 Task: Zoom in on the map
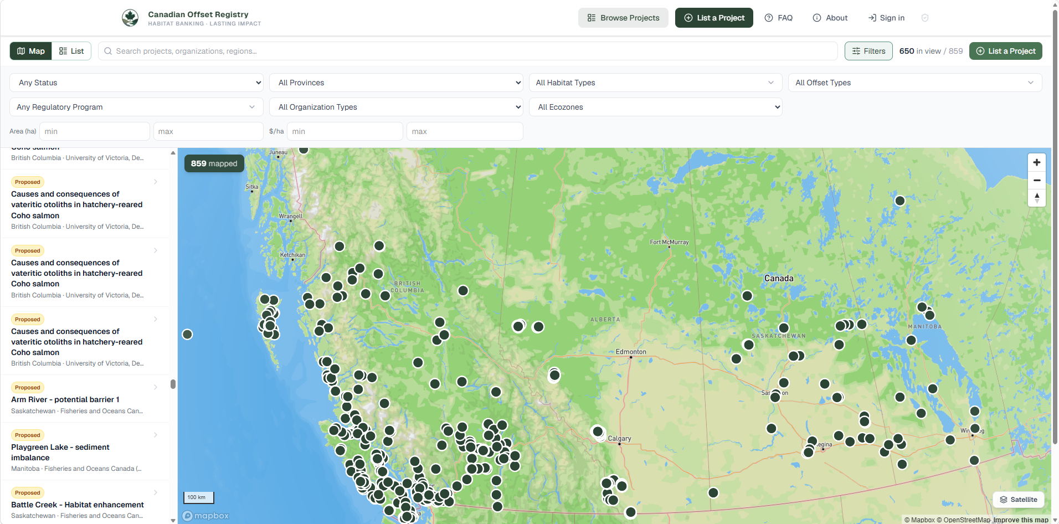click(x=1036, y=162)
